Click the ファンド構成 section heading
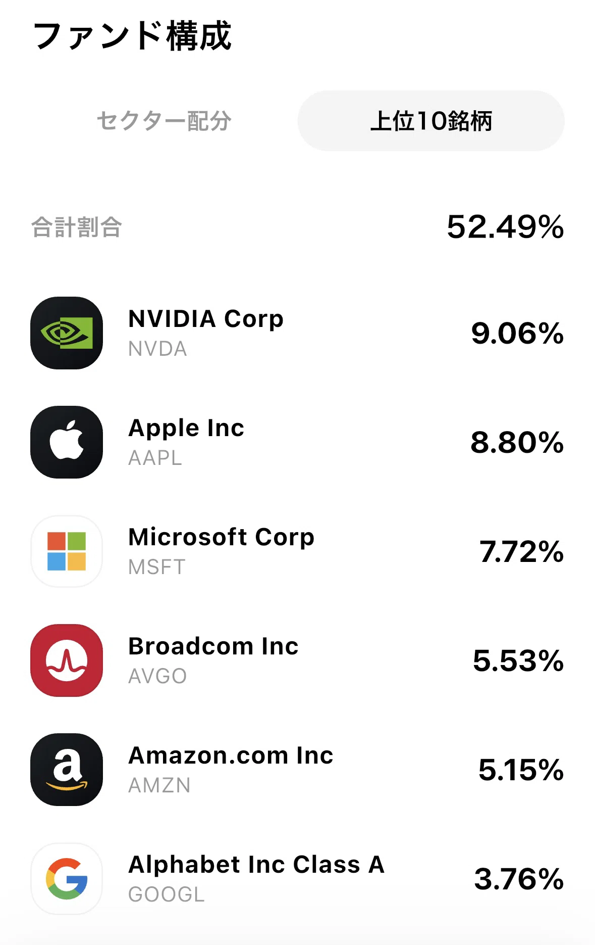The width and height of the screenshot is (595, 945). (132, 36)
